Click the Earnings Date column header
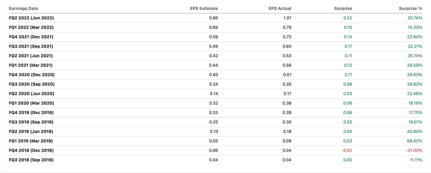431x173 pixels. coord(24,9)
